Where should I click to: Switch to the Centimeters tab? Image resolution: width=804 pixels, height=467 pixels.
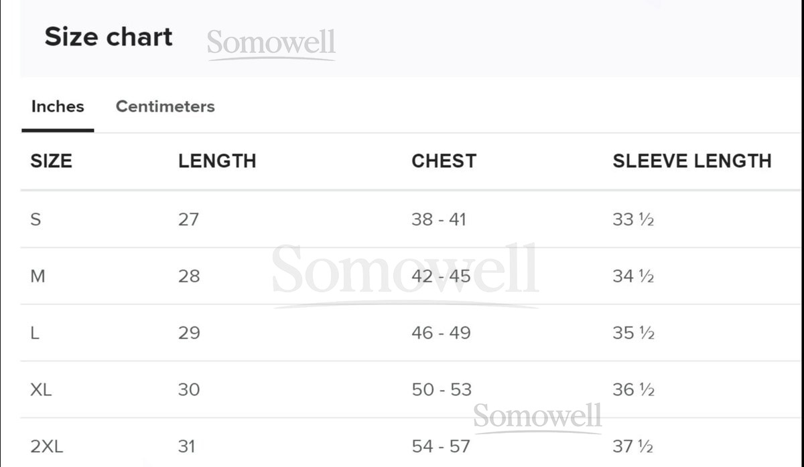(165, 106)
